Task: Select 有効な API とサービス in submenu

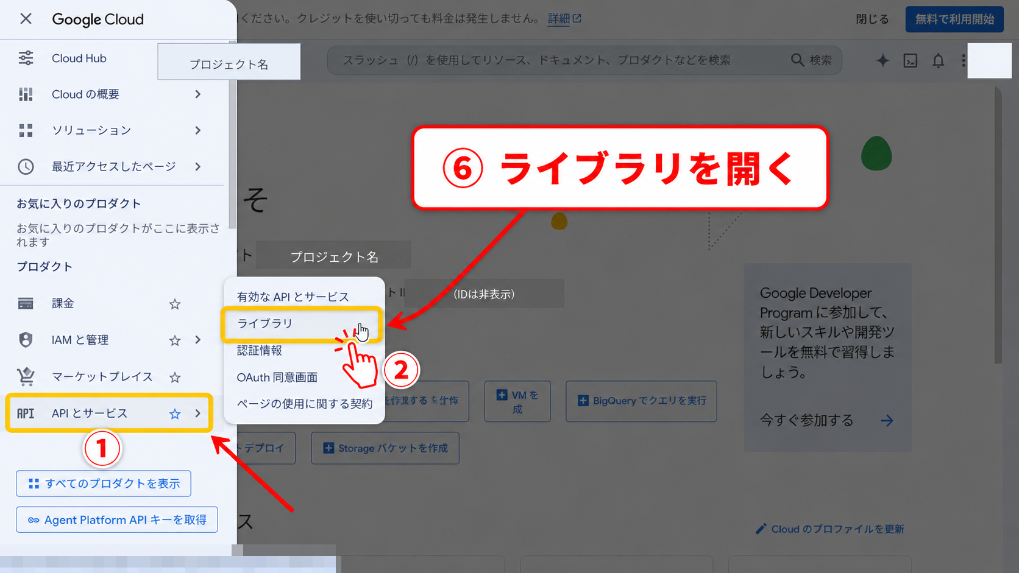Action: 293,297
